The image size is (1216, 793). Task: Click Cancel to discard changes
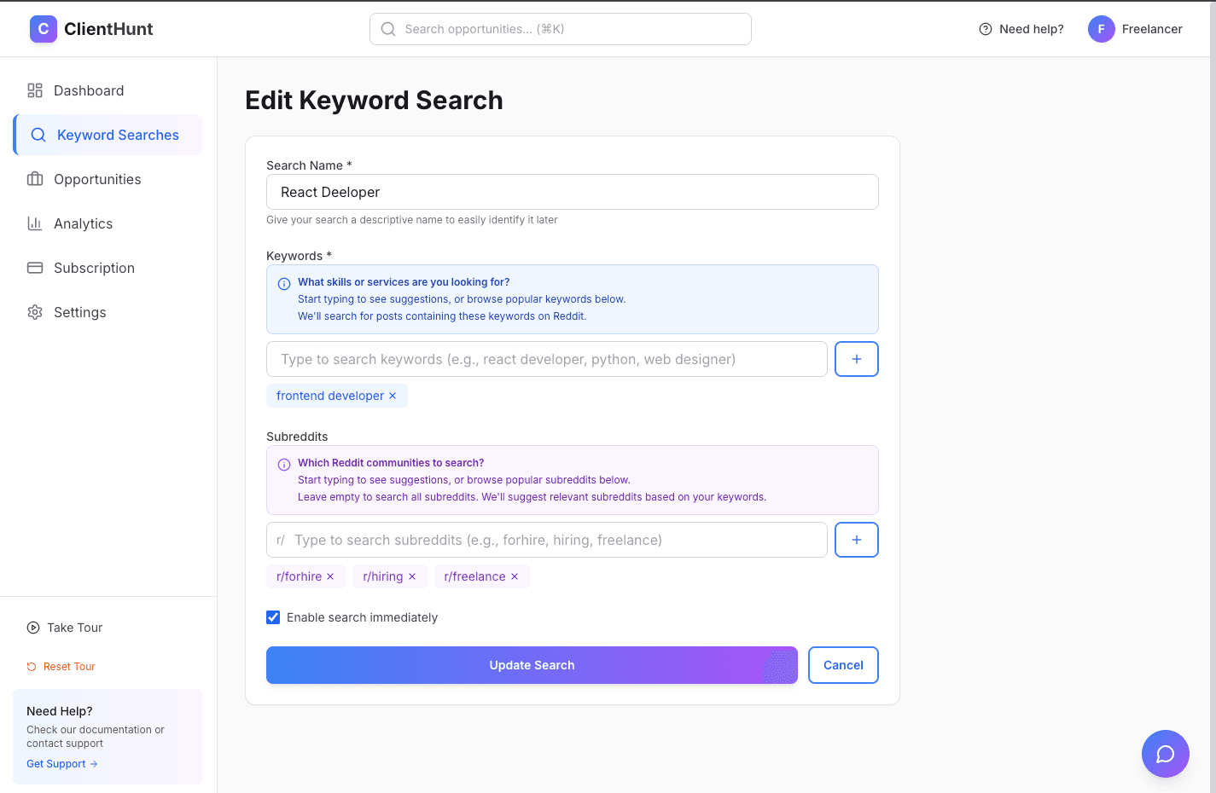click(843, 665)
